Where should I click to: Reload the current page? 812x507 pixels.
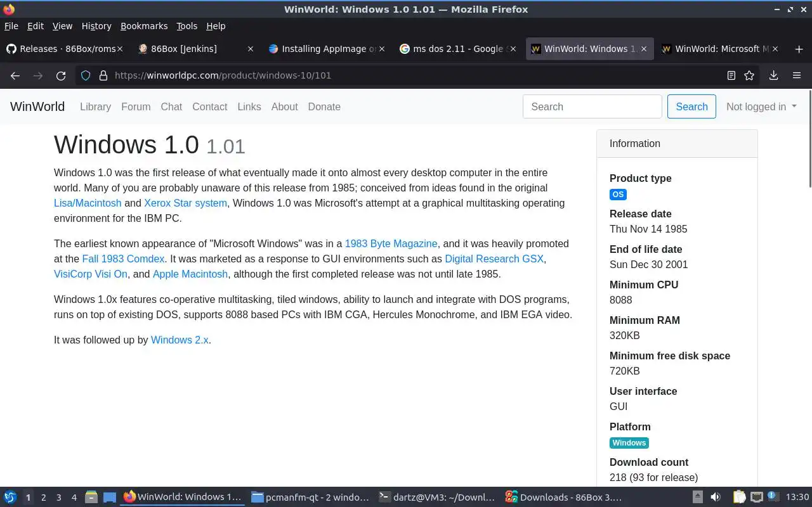click(x=61, y=75)
